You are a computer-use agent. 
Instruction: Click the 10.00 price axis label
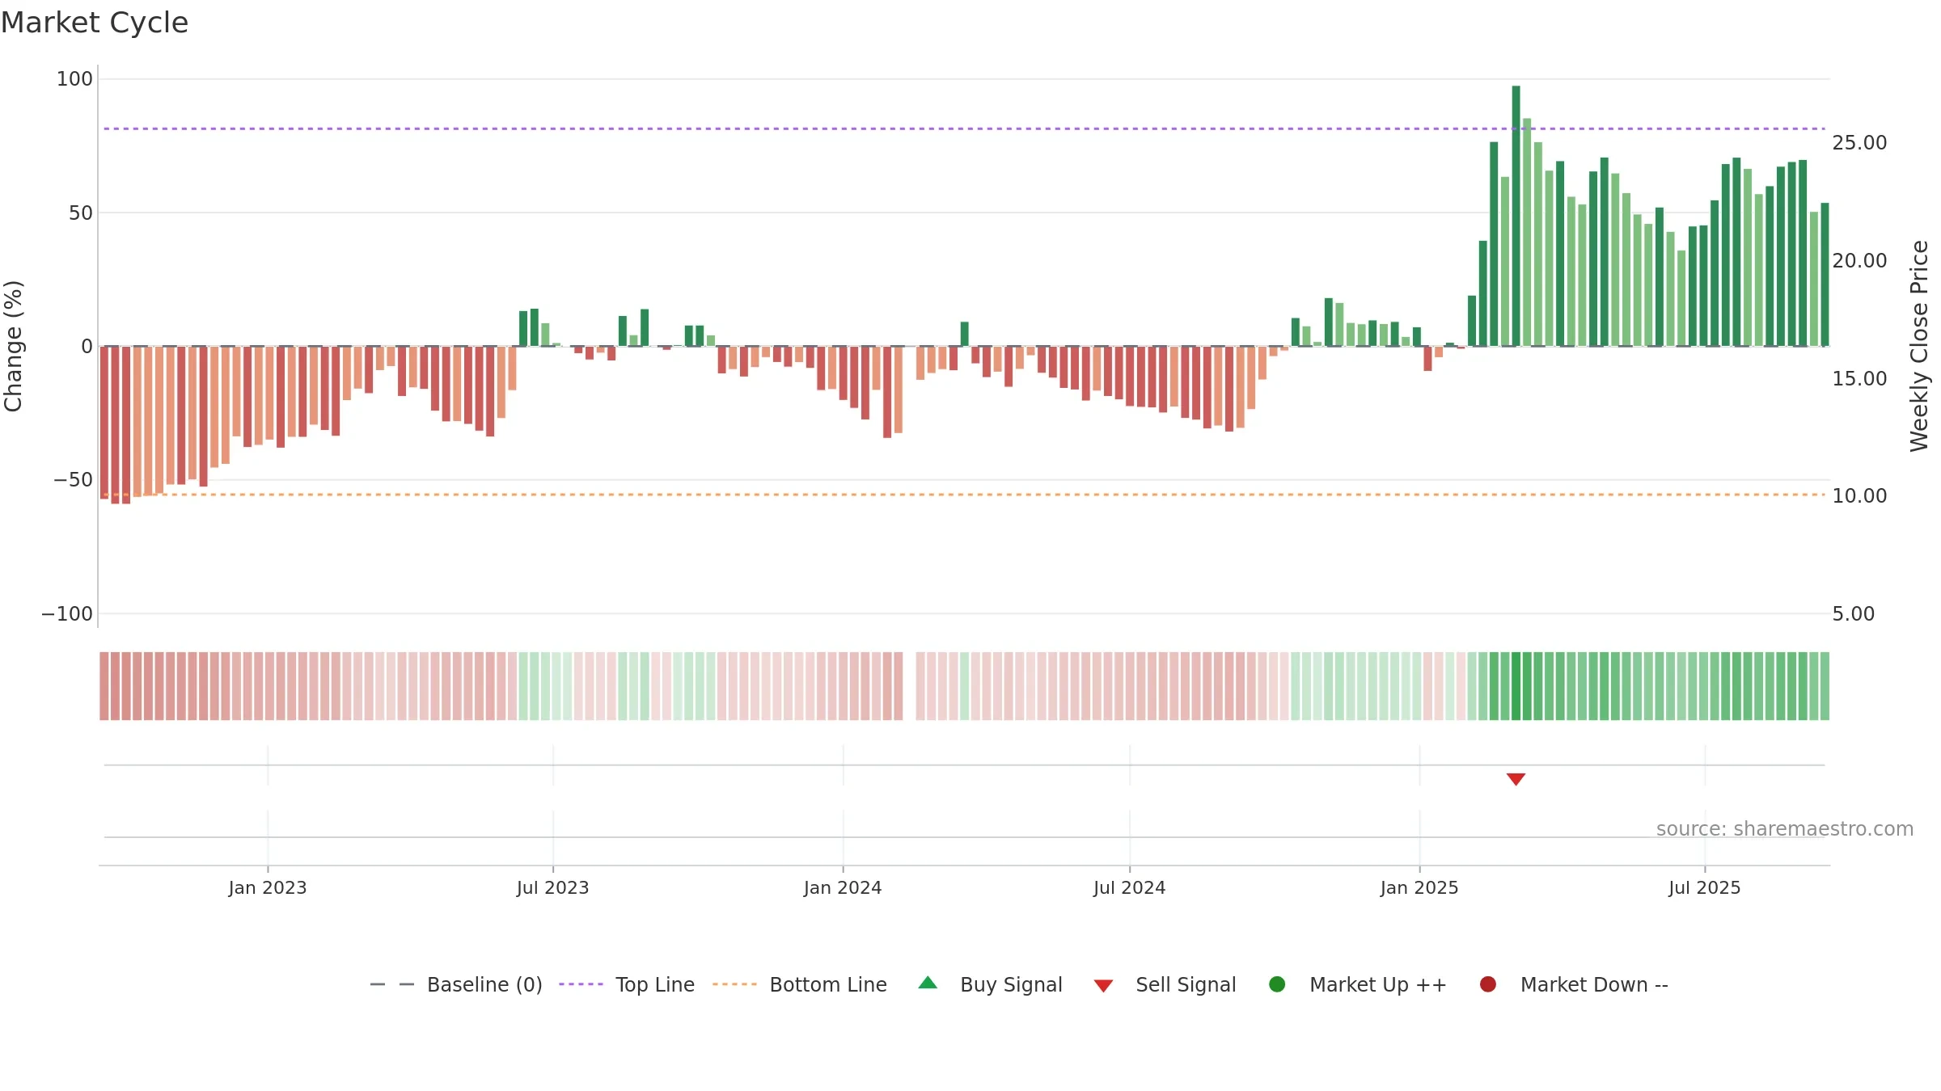(1859, 496)
